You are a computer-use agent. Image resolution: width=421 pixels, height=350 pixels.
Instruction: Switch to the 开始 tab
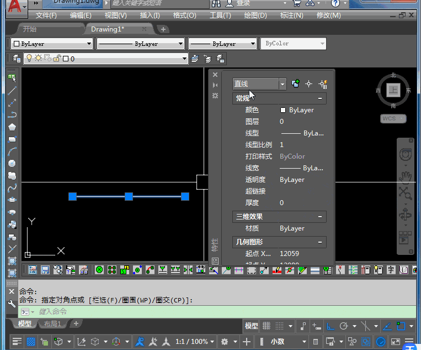30,29
